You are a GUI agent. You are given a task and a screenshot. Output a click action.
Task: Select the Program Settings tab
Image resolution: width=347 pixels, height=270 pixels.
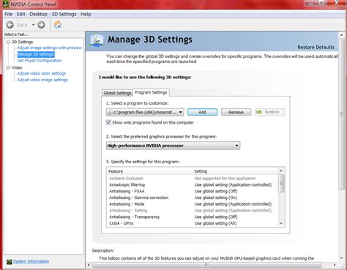[151, 92]
